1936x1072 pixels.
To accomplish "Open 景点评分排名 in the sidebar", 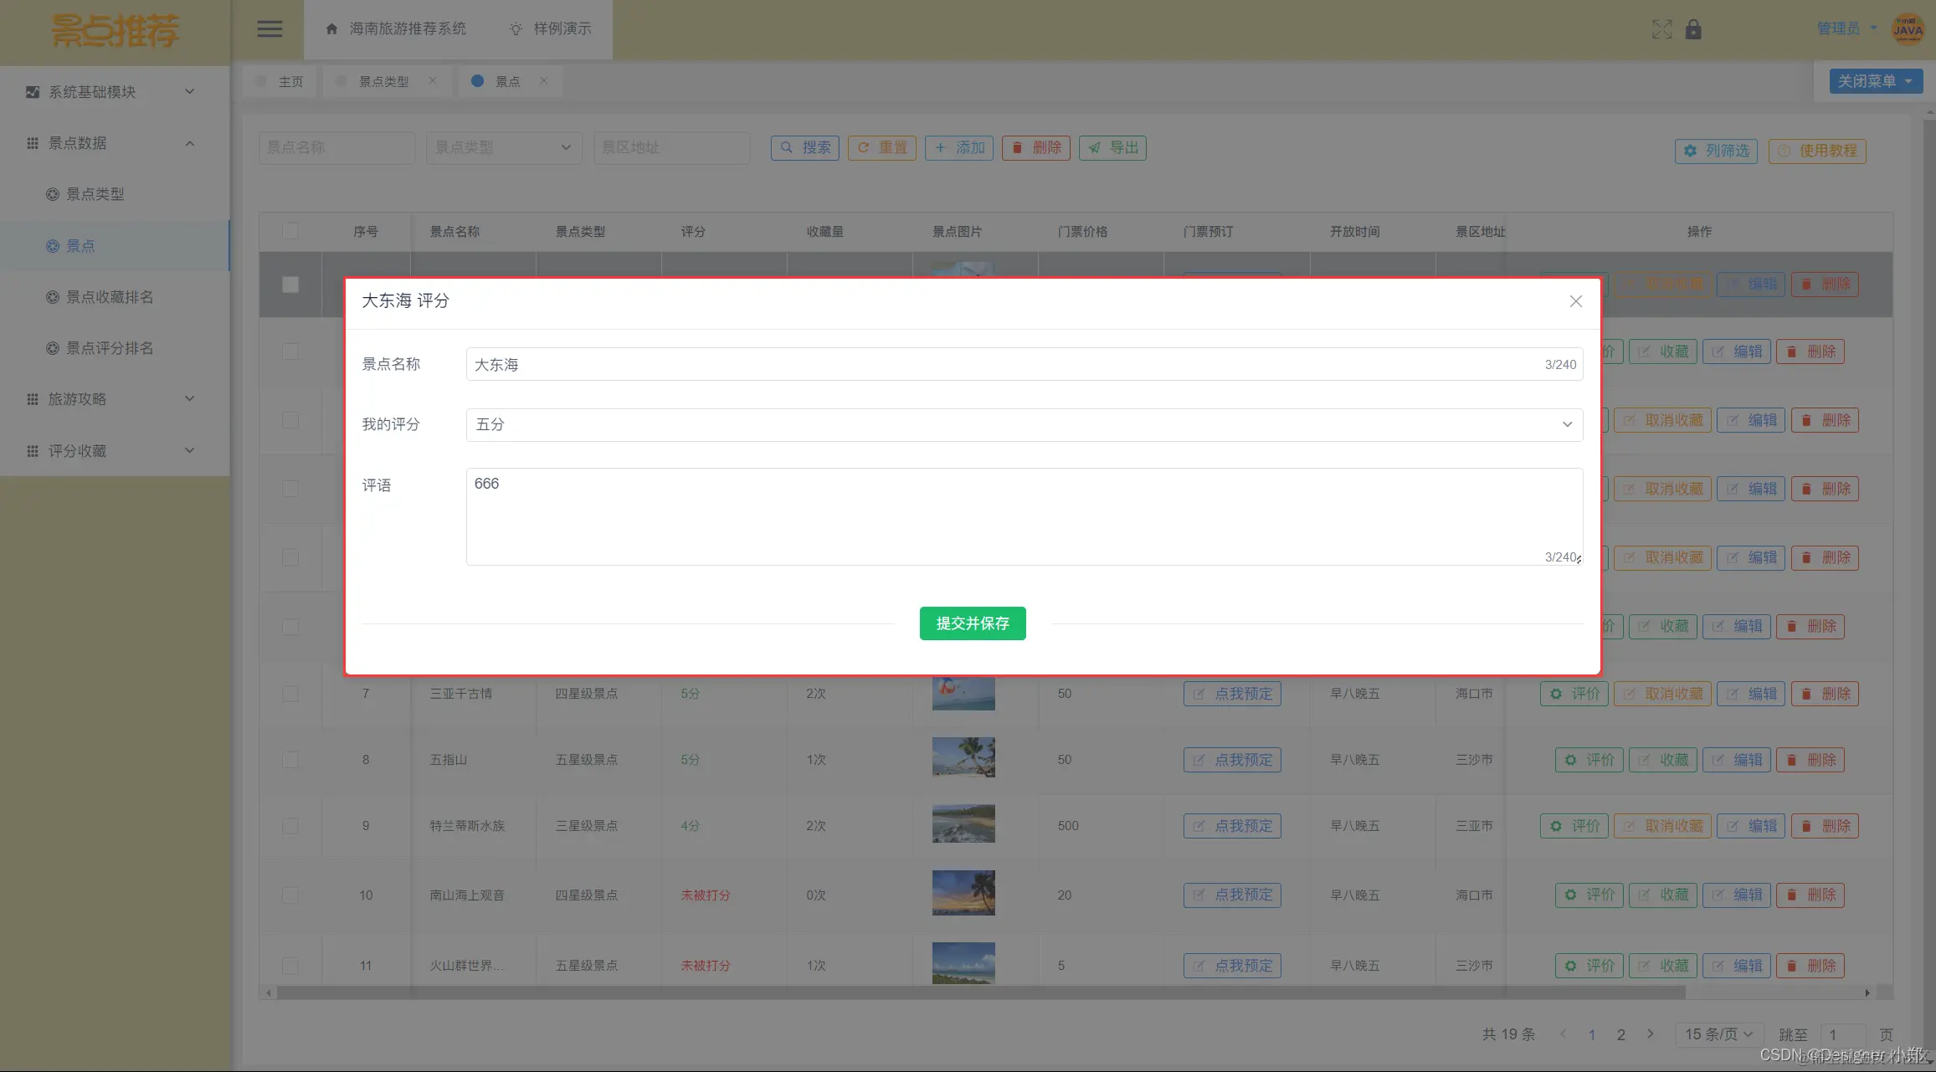I will (110, 348).
